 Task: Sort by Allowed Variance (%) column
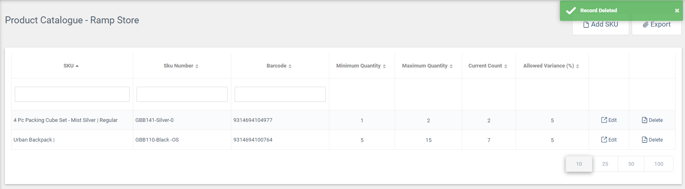pos(551,66)
